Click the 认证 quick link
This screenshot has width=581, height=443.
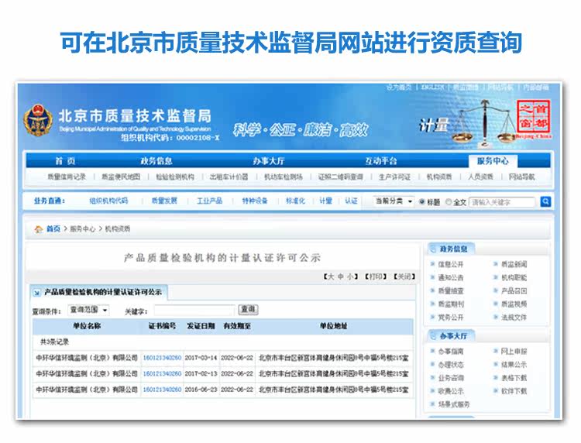[351, 201]
